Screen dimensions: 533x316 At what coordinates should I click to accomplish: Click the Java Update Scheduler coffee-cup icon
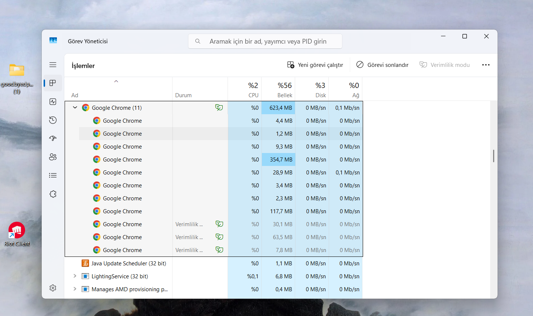[85, 263]
